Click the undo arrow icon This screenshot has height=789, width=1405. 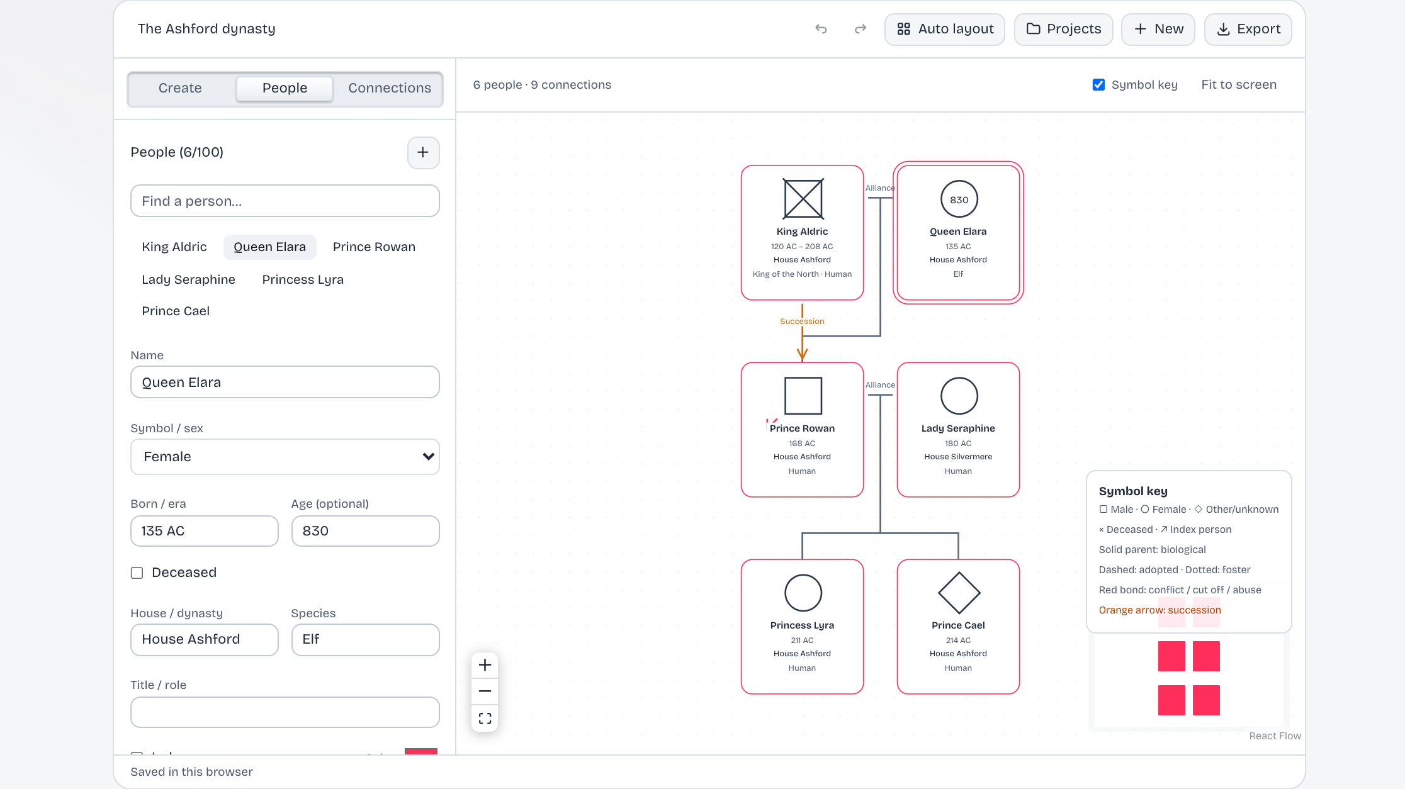821,29
